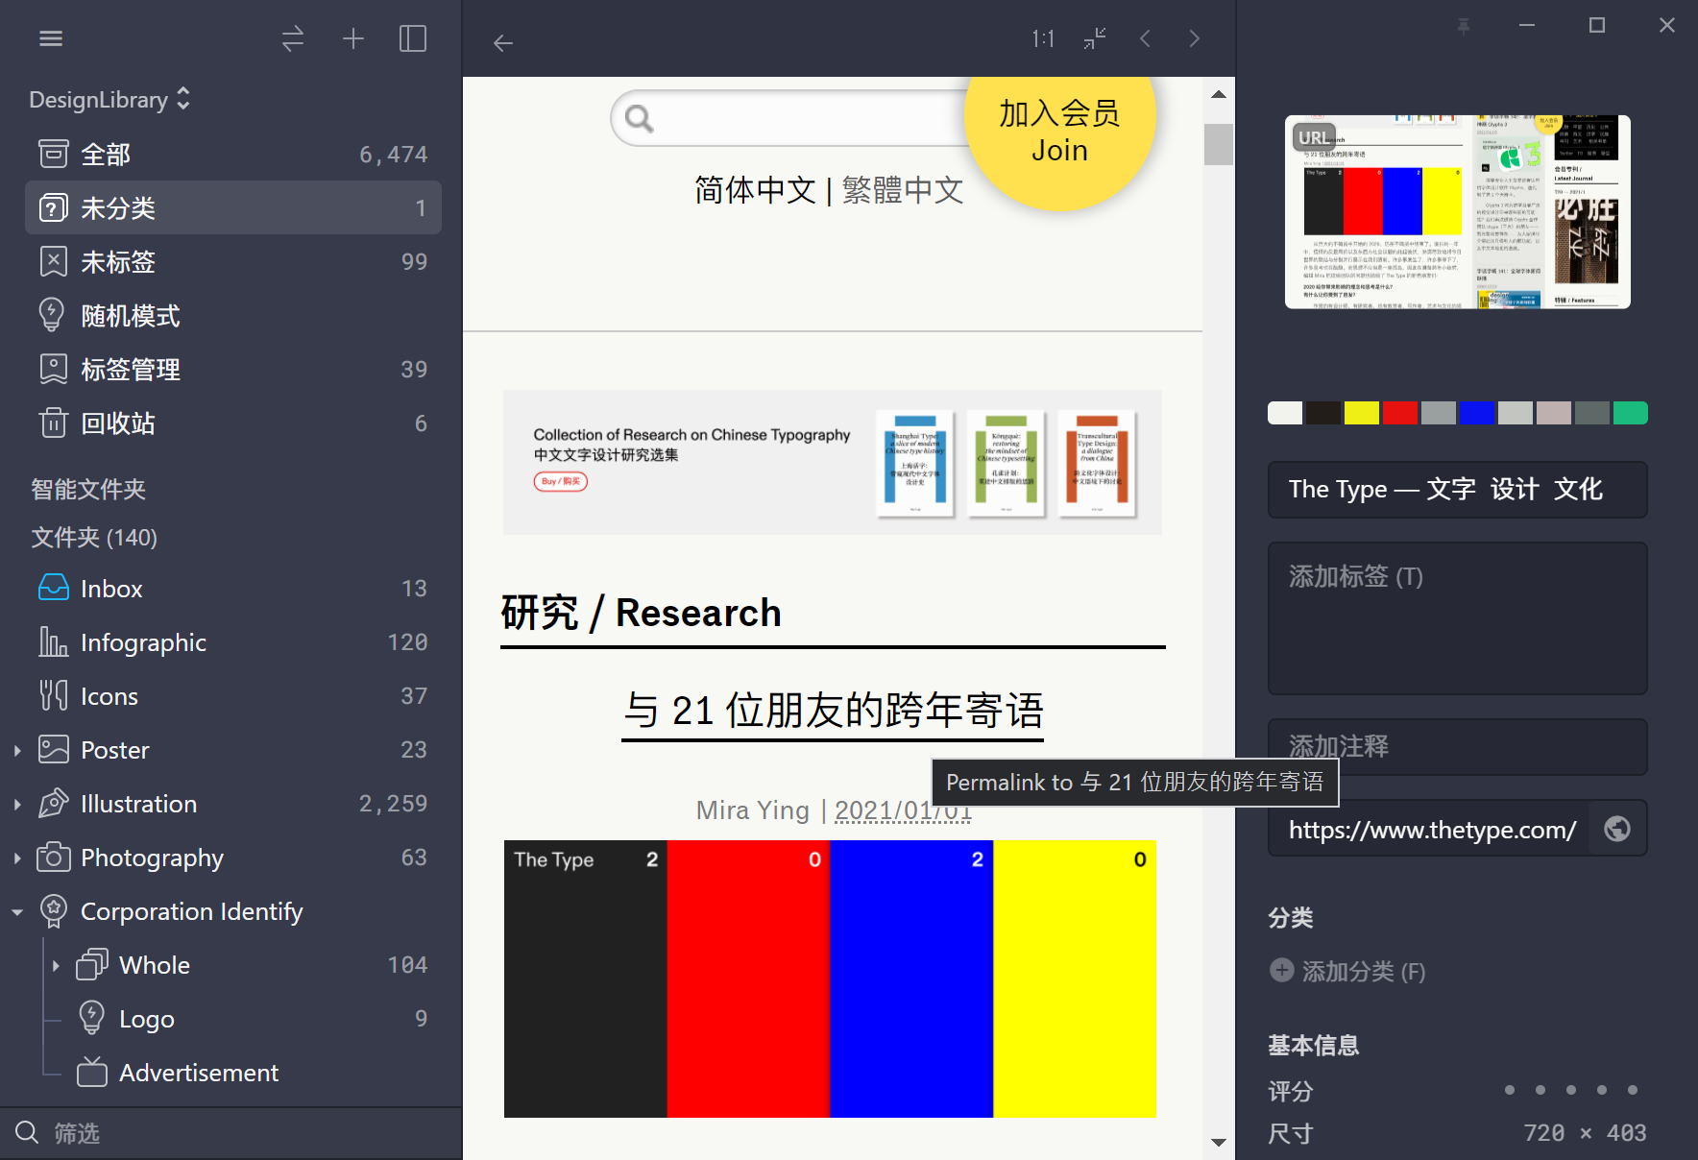Expand the Illustration folder

coord(17,805)
